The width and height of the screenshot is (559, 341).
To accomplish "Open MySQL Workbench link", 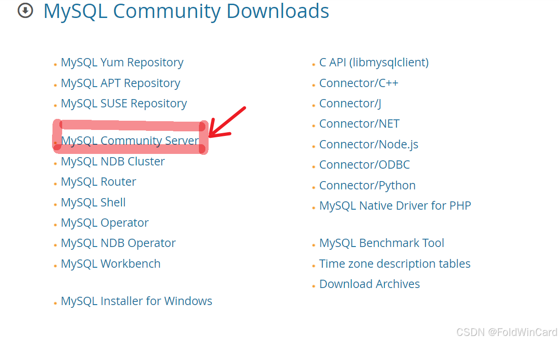I will click(x=111, y=264).
